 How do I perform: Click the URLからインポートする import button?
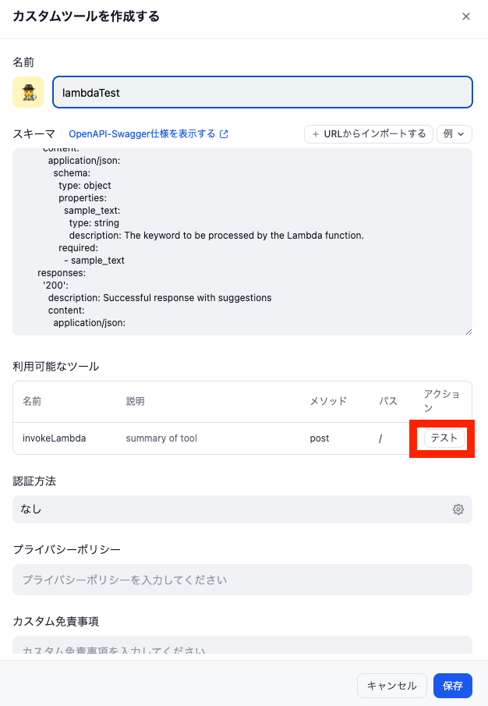click(368, 133)
